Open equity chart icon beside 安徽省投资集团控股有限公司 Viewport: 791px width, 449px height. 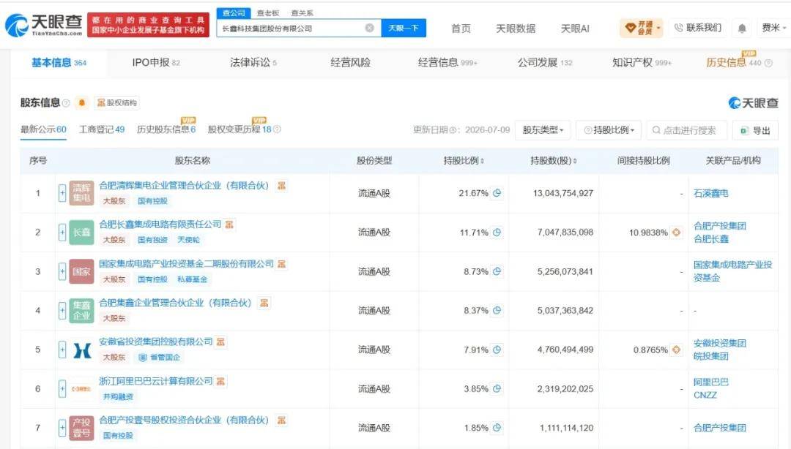[220, 342]
